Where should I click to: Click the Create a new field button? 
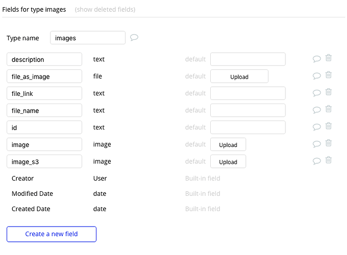coord(52,234)
